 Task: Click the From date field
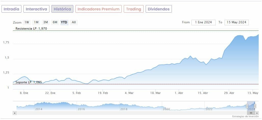pos(203,22)
